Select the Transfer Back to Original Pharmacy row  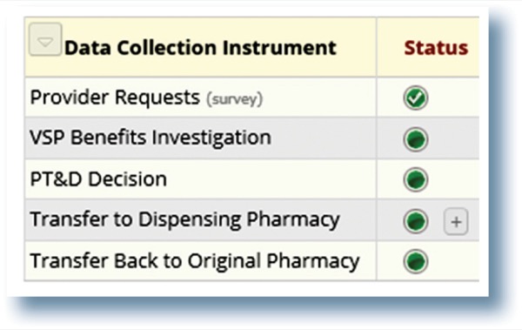coord(252,261)
